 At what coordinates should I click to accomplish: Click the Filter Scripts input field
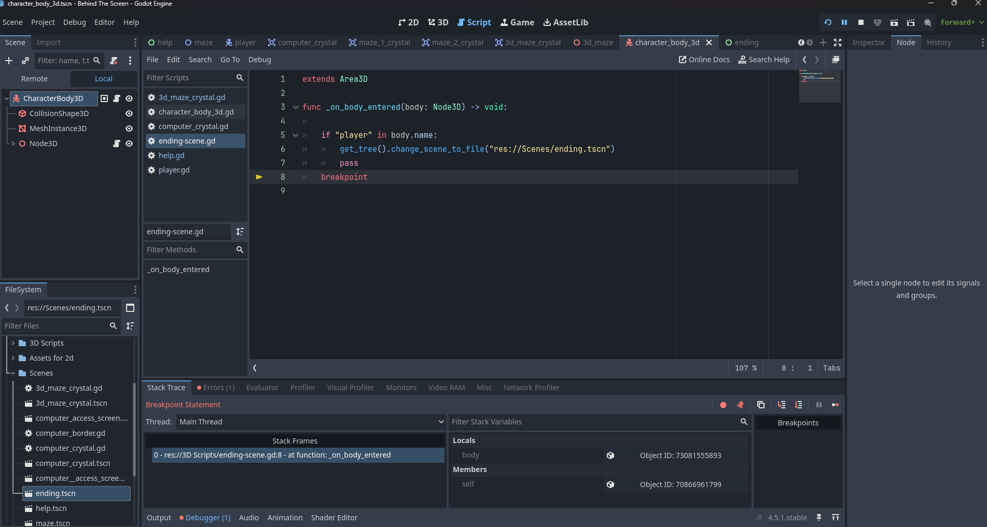click(189, 78)
